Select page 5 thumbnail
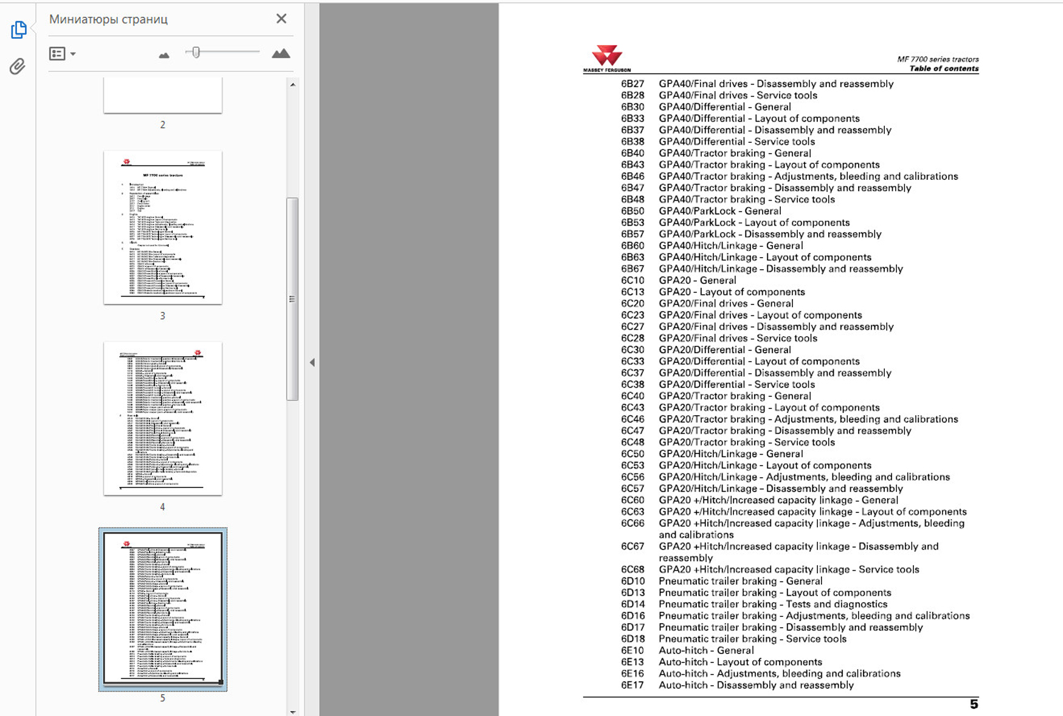This screenshot has width=1063, height=716. coord(162,608)
